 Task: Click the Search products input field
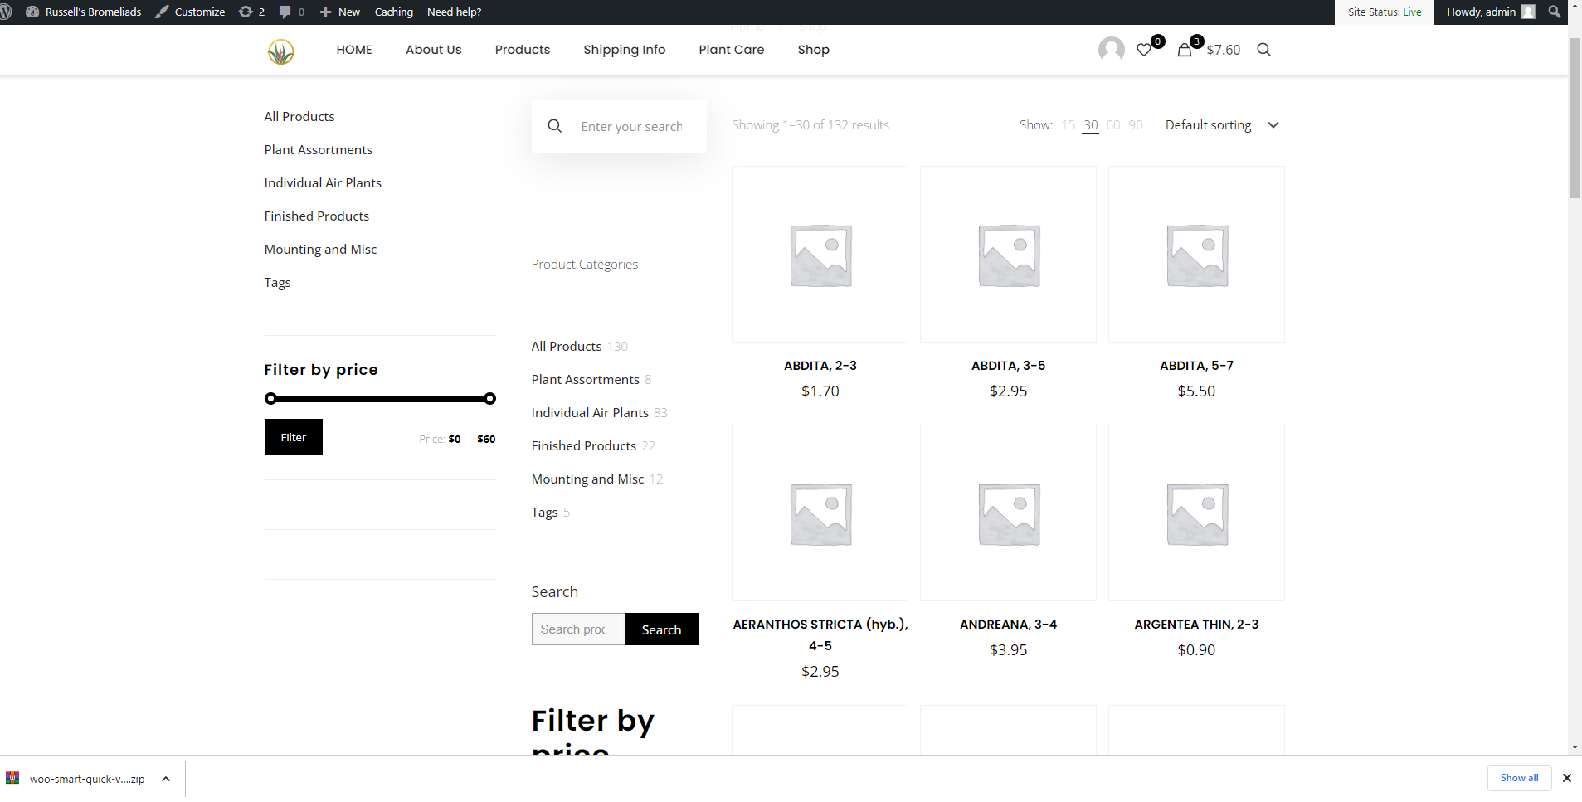(x=578, y=629)
